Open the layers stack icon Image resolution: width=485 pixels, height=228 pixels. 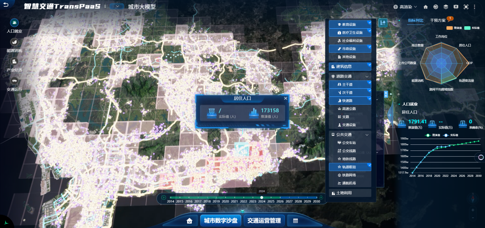point(446,7)
